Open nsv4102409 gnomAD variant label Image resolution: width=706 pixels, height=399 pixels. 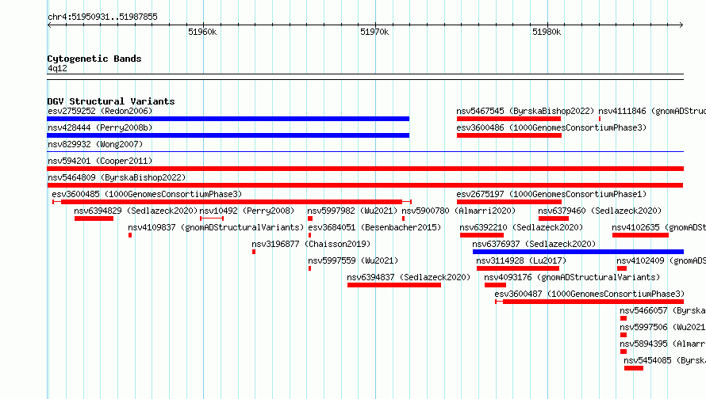661,260
